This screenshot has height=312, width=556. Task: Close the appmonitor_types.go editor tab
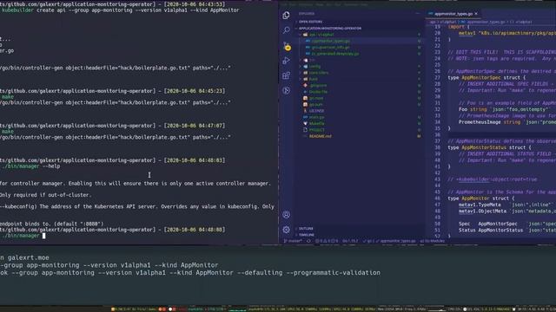(476, 14)
